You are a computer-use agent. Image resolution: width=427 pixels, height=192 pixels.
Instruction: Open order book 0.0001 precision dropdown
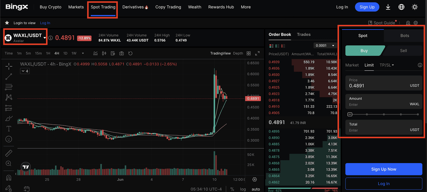(325, 46)
